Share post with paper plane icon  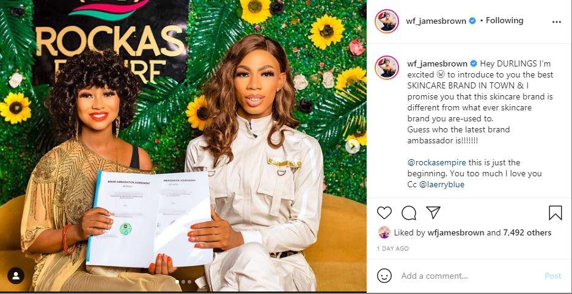pyautogui.click(x=433, y=212)
